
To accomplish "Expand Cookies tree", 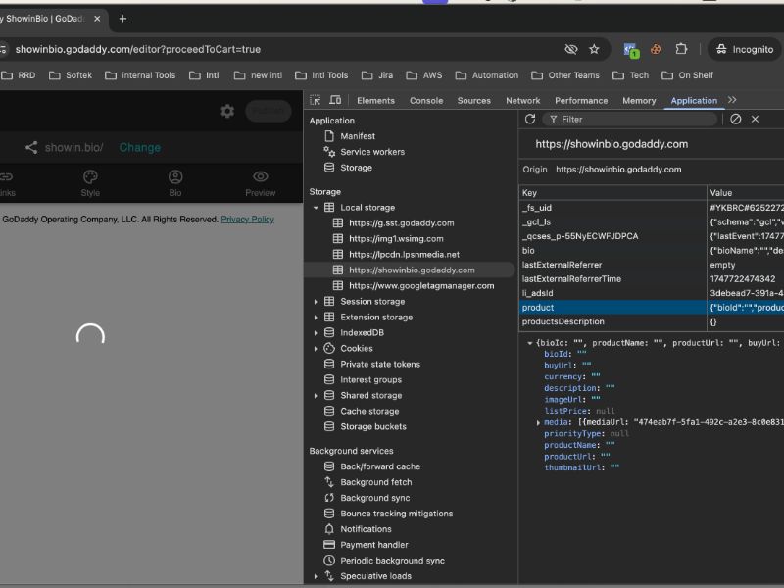I will click(316, 349).
